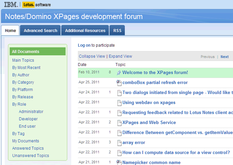Click document icon beside Two dialogs topic
The image size is (233, 165).
click(119, 93)
